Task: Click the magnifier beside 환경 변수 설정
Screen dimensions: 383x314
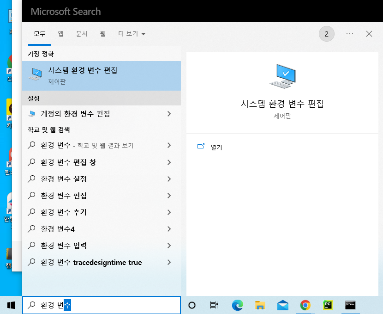Action: click(31, 179)
